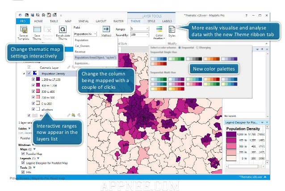Uncheck the 0 to 200 range checkbox

33,103
